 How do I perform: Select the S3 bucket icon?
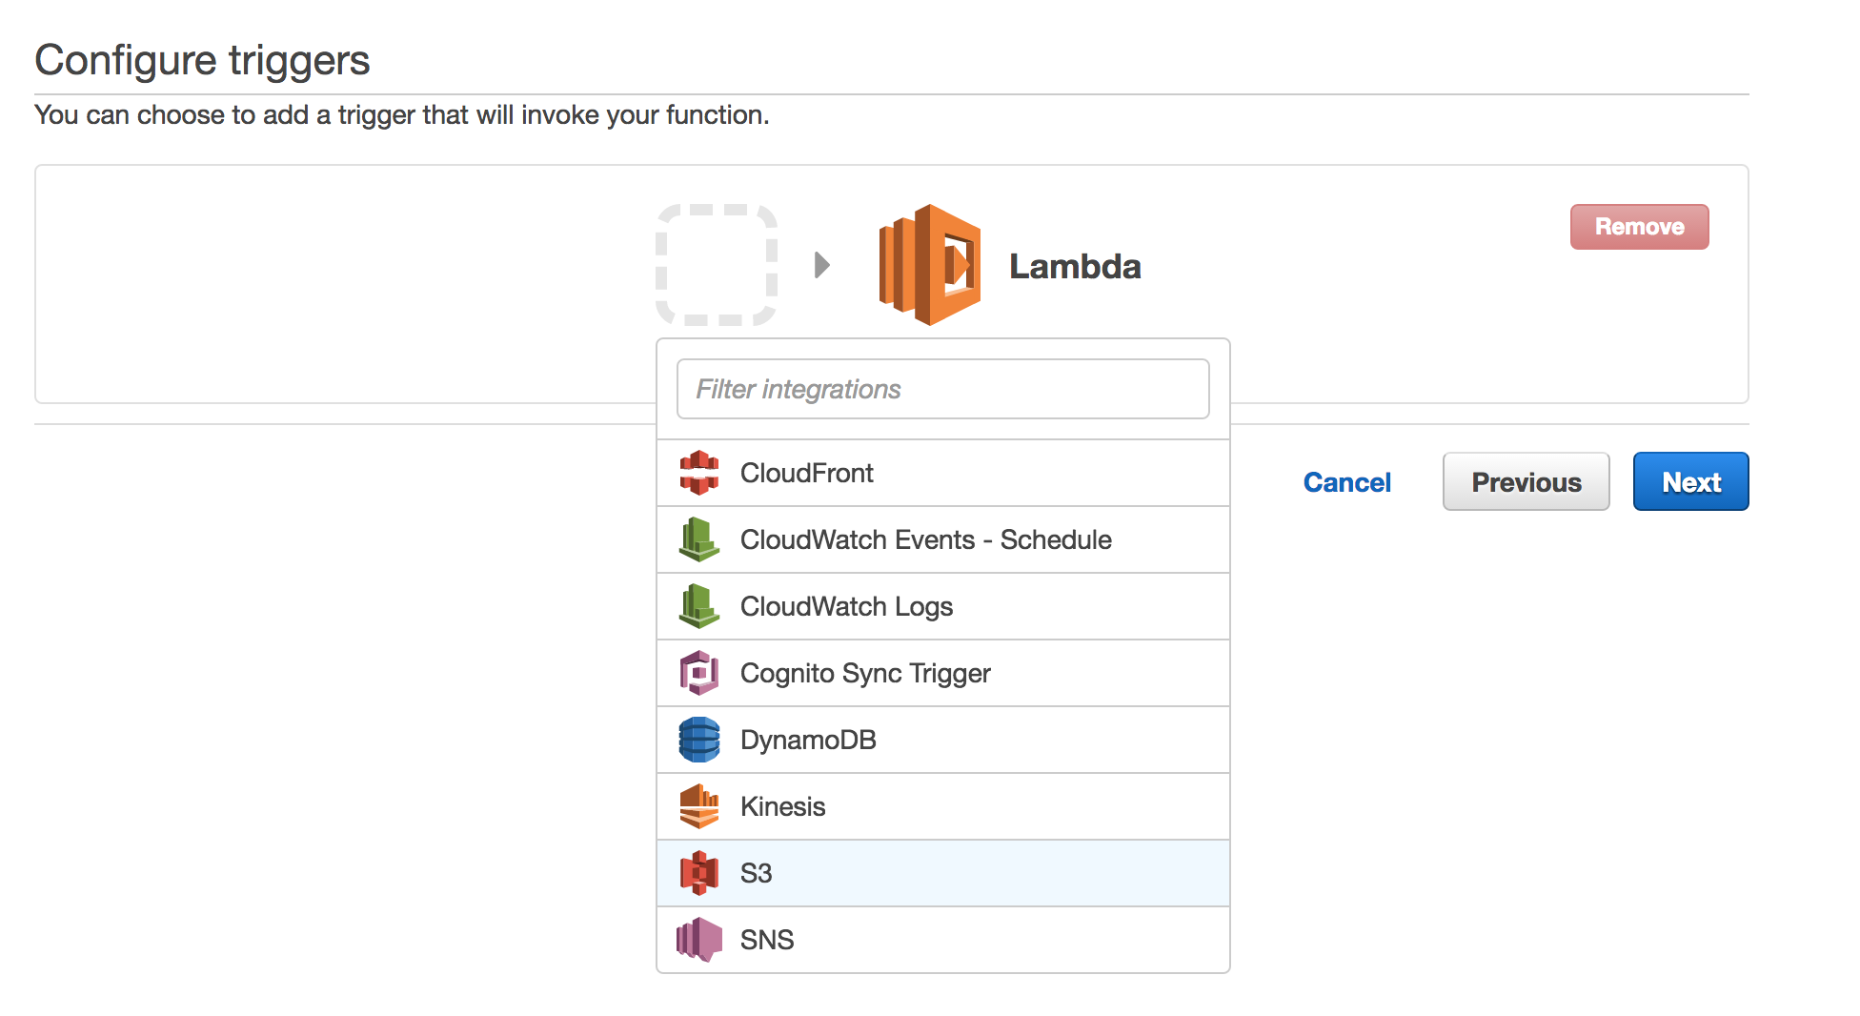pyautogui.click(x=698, y=873)
